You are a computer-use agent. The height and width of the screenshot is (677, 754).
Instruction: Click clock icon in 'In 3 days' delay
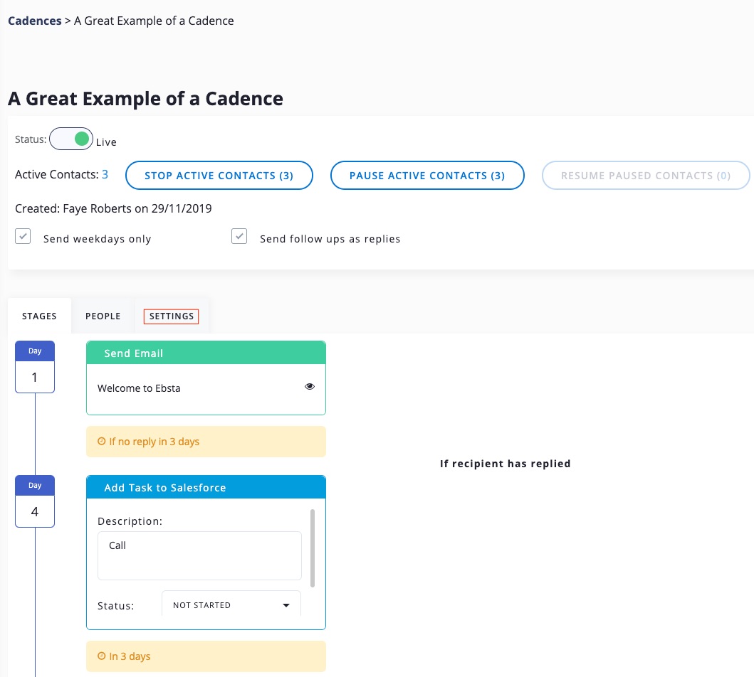pyautogui.click(x=102, y=656)
